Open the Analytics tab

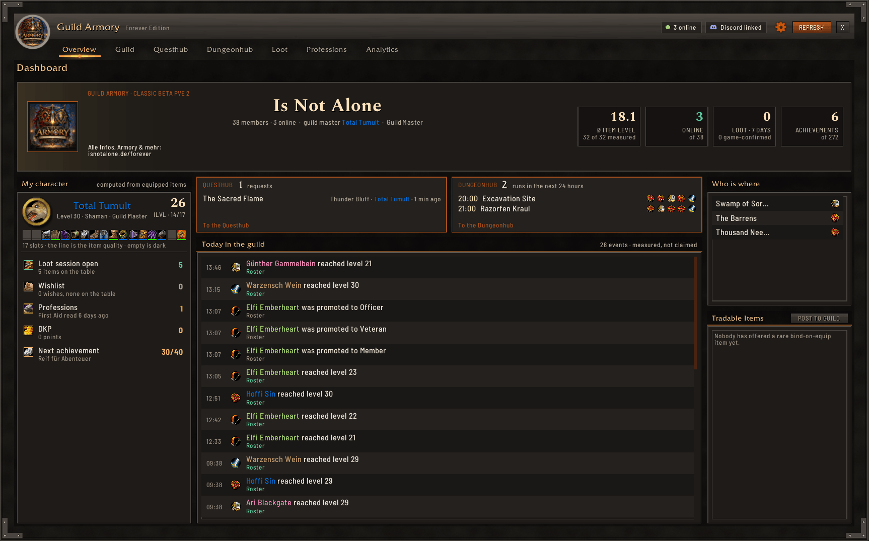382,49
